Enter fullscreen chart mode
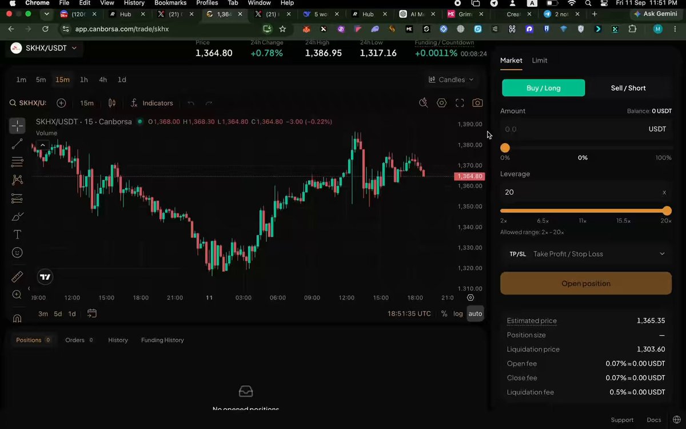686x429 pixels. [x=460, y=103]
